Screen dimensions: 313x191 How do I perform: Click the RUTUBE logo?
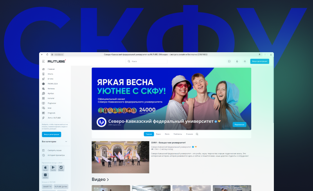coord(56,61)
